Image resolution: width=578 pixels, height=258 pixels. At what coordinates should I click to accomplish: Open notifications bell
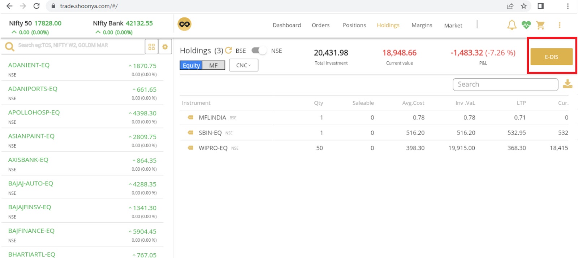coord(512,25)
